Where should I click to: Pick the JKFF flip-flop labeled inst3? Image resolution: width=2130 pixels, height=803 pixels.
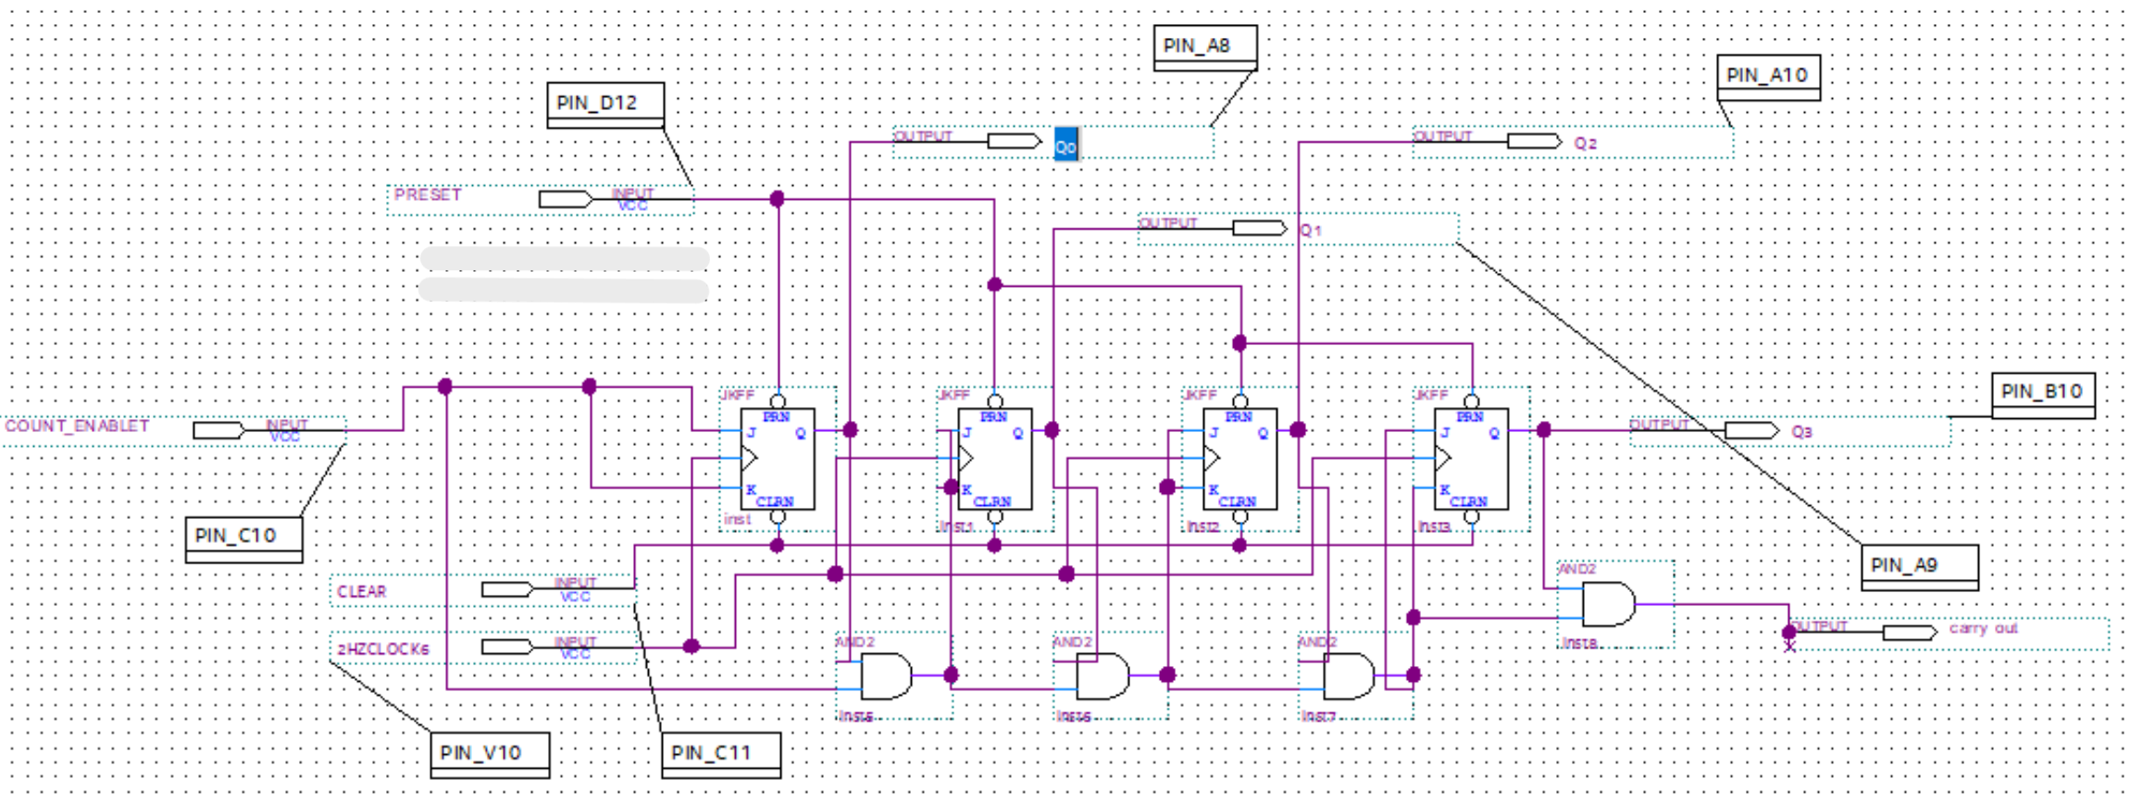[x=1471, y=459]
